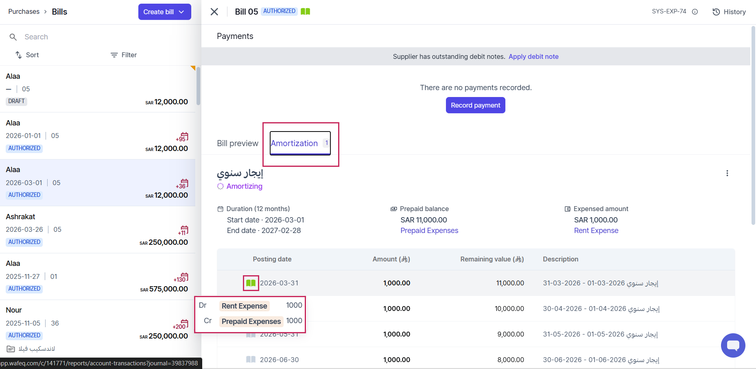This screenshot has width=756, height=369.
Task: Open History for this bill
Action: pos(729,12)
